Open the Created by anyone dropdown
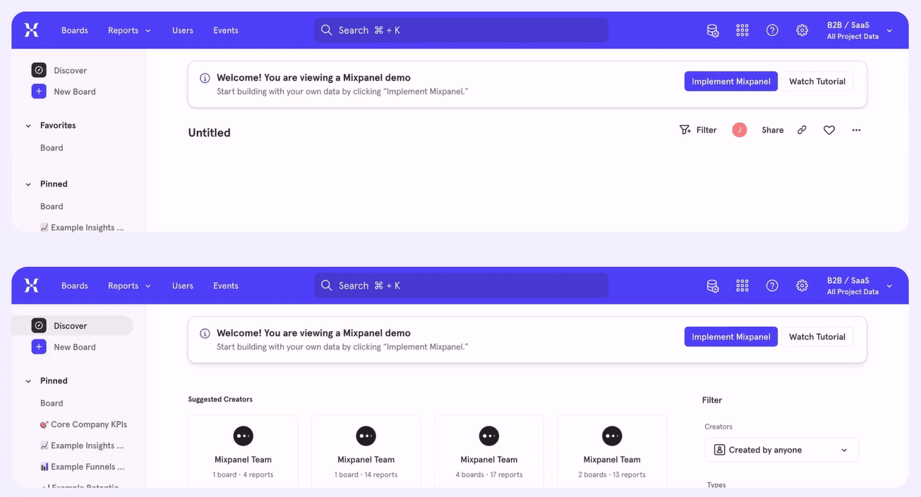This screenshot has height=497, width=921. coord(781,450)
